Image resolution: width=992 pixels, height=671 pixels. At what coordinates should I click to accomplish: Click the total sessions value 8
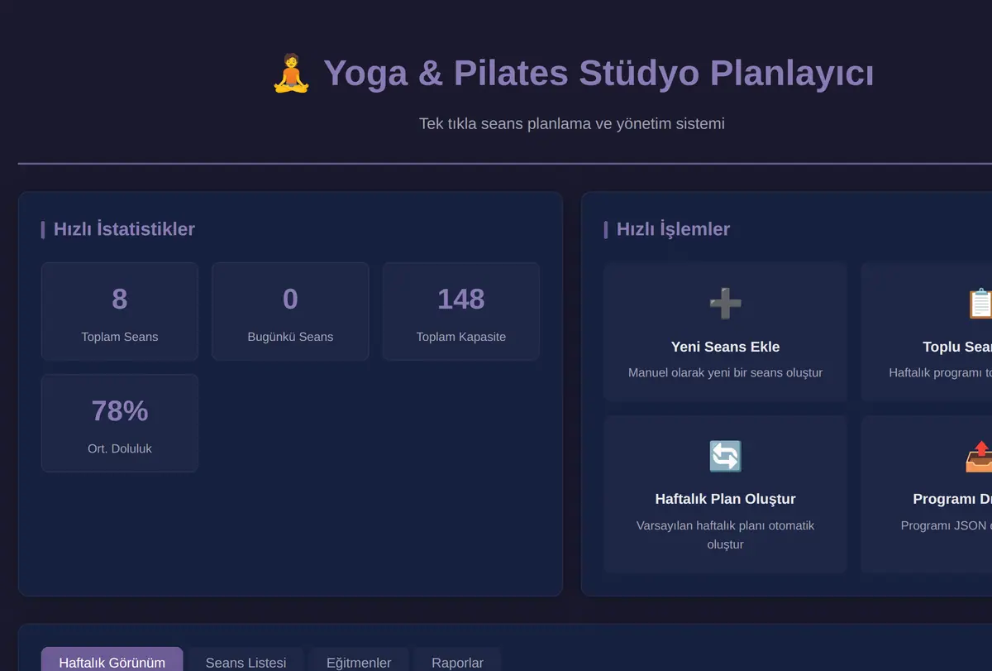coord(120,299)
